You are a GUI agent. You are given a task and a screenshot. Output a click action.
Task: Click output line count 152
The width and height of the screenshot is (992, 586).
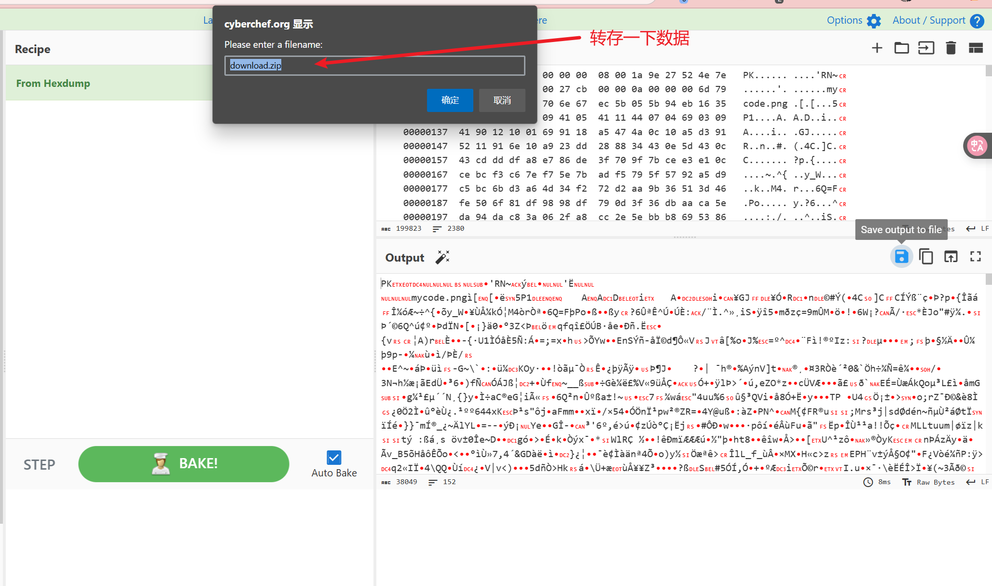pos(449,482)
